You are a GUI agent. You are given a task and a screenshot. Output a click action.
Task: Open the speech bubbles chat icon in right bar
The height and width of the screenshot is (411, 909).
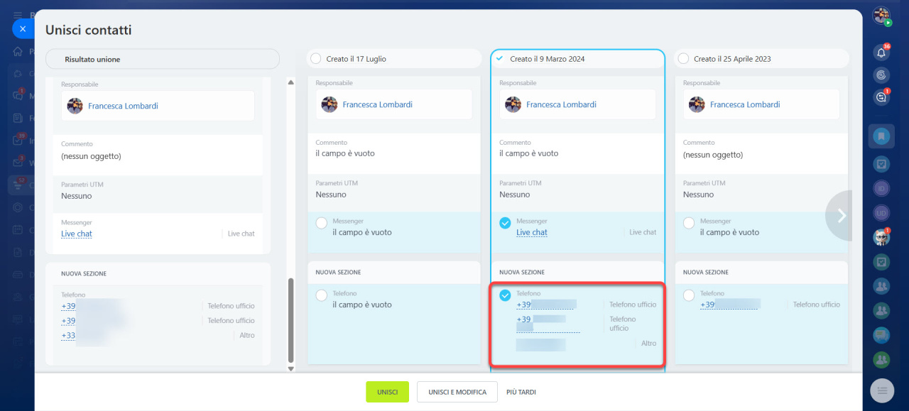click(x=881, y=334)
